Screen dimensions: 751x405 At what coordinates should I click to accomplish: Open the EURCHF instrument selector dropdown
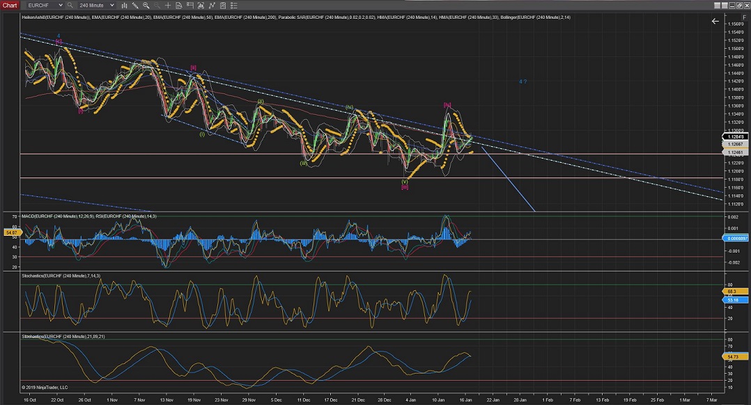pyautogui.click(x=45, y=6)
